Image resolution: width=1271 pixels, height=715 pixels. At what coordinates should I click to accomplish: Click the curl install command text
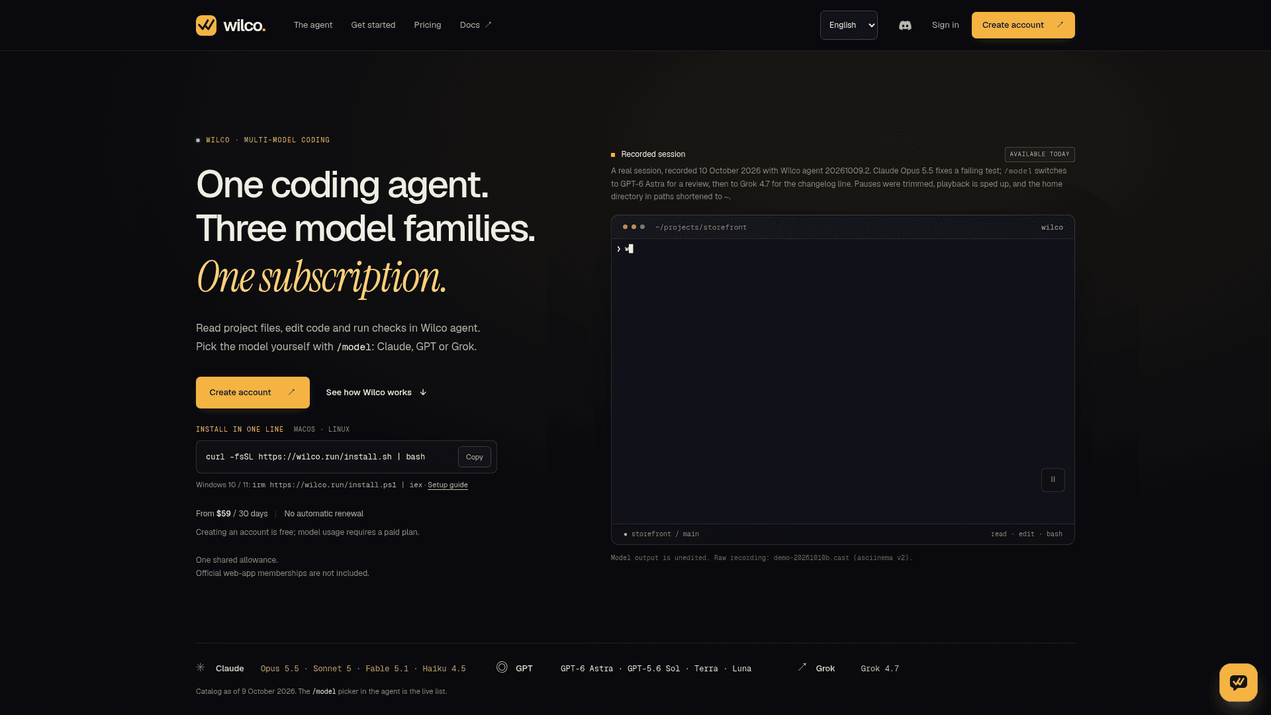(x=315, y=457)
